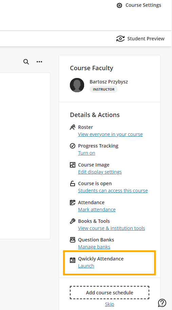Viewport: 172px width, 310px height.
Task: Click the Attendance calendar icon
Action: (x=73, y=202)
